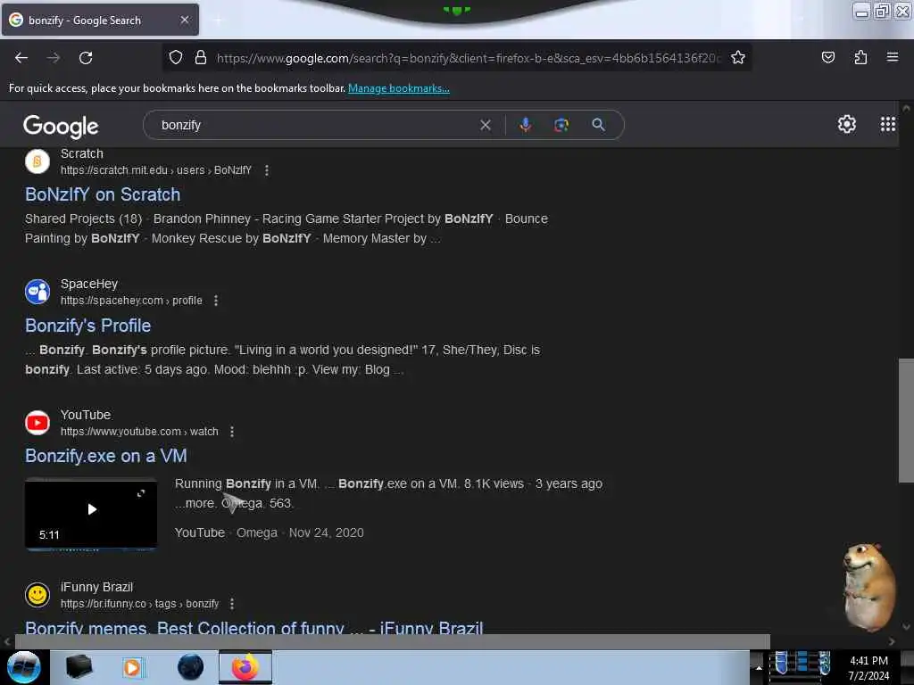Open Google quick settings gear
This screenshot has width=914, height=685.
point(846,124)
